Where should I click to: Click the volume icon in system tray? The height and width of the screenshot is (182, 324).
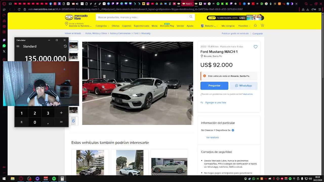click(x=310, y=179)
